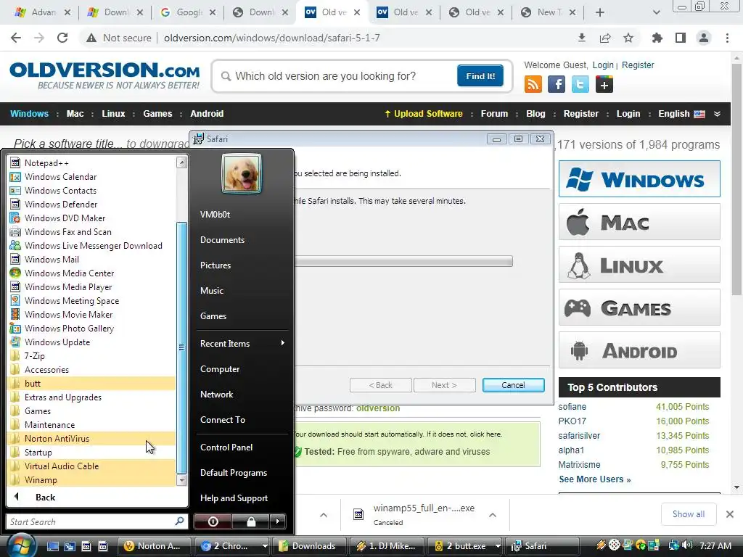This screenshot has width=743, height=557.
Task: Open winamp55 download options arrow
Action: (x=493, y=515)
